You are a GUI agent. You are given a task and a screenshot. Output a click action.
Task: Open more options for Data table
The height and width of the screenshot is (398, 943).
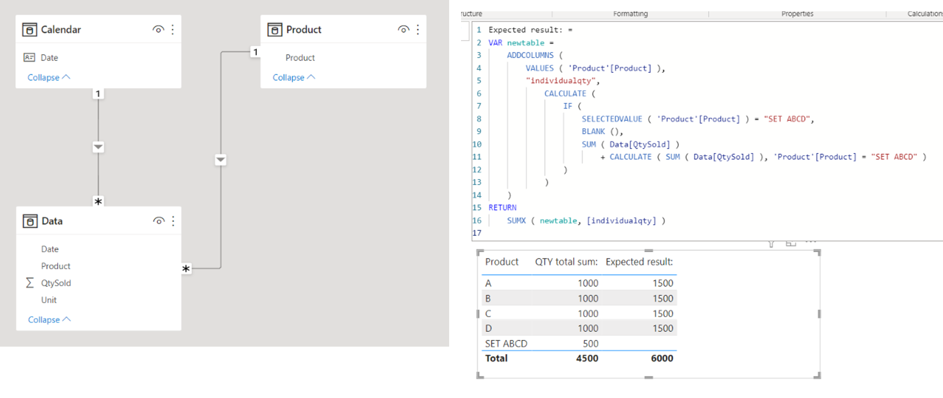click(174, 221)
